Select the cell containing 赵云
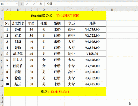 point(18,84)
